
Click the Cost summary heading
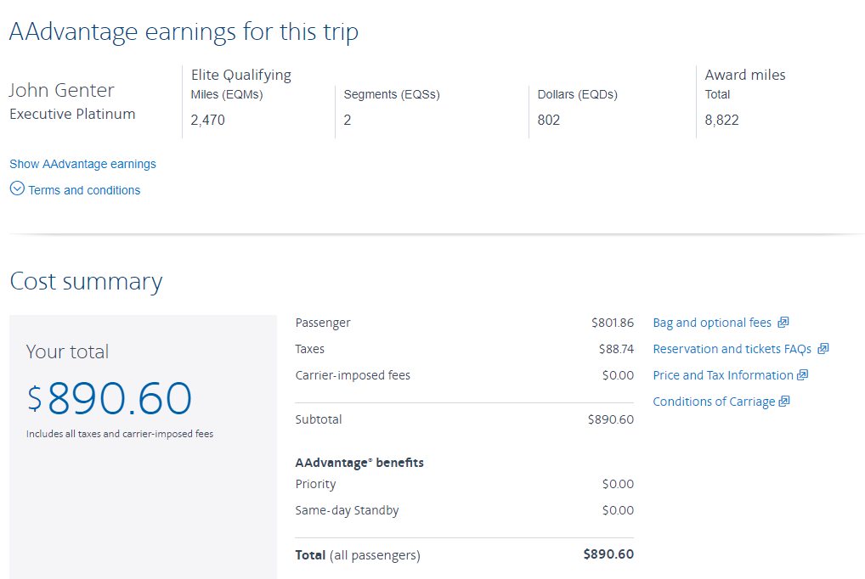coord(86,282)
